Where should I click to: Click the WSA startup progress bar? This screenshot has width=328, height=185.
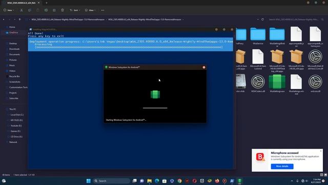tap(155, 108)
